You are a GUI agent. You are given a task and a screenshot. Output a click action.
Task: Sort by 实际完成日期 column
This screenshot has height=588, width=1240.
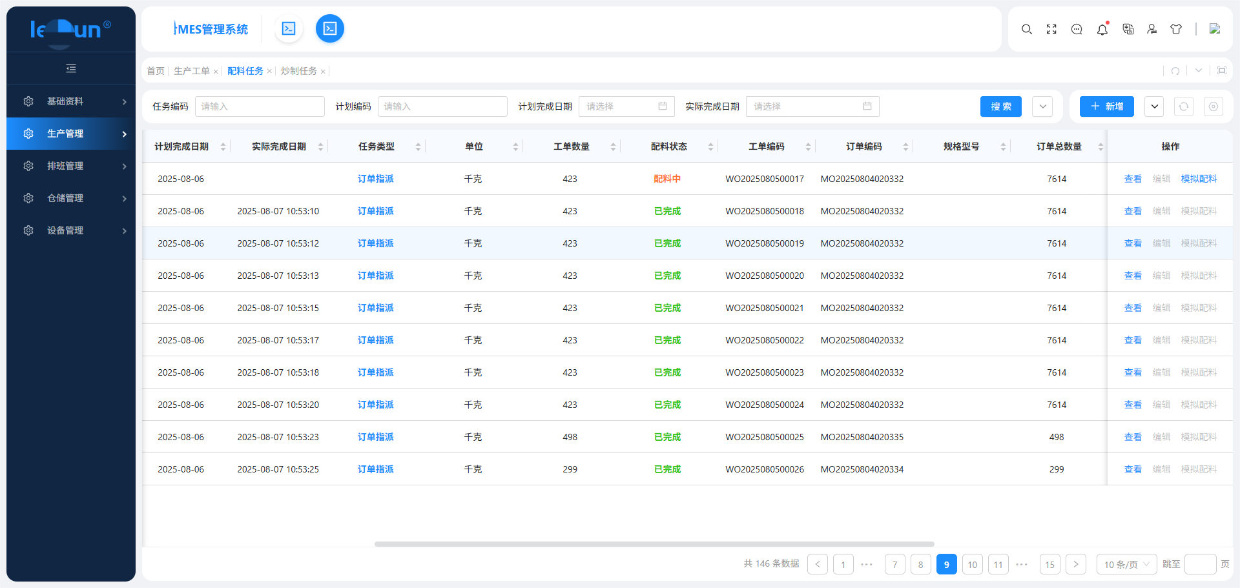click(320, 147)
